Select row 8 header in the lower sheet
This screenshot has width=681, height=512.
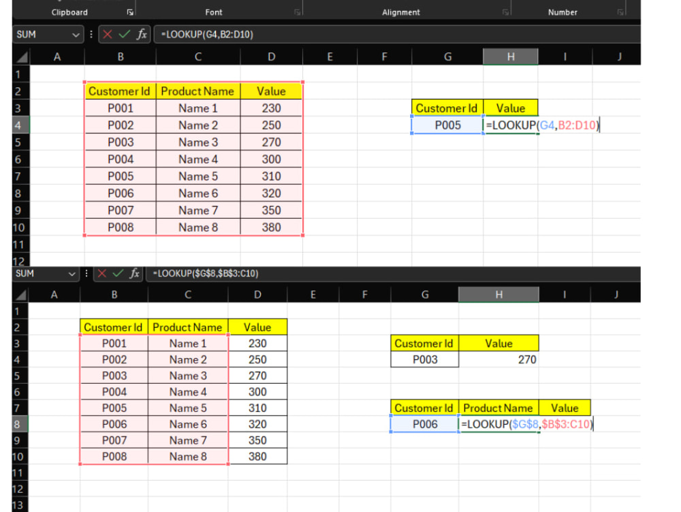[x=20, y=424]
